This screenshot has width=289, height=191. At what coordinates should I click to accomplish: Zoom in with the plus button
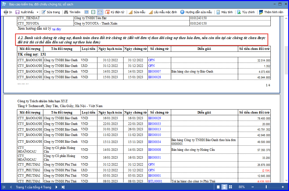283,187
